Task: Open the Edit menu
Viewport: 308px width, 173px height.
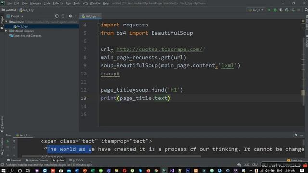Action: [17, 3]
